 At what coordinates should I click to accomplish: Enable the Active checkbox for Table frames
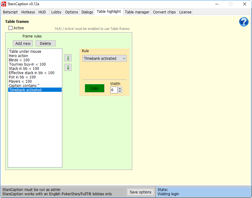click(x=11, y=28)
